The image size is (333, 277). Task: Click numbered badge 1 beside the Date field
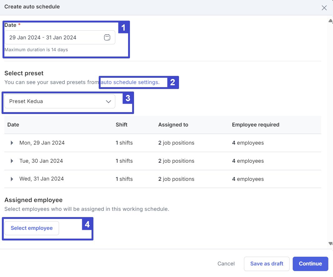tap(123, 28)
